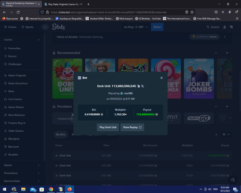This screenshot has width=241, height=193.
Task: Copy the Dork Unit bet ID
Action: point(139,86)
